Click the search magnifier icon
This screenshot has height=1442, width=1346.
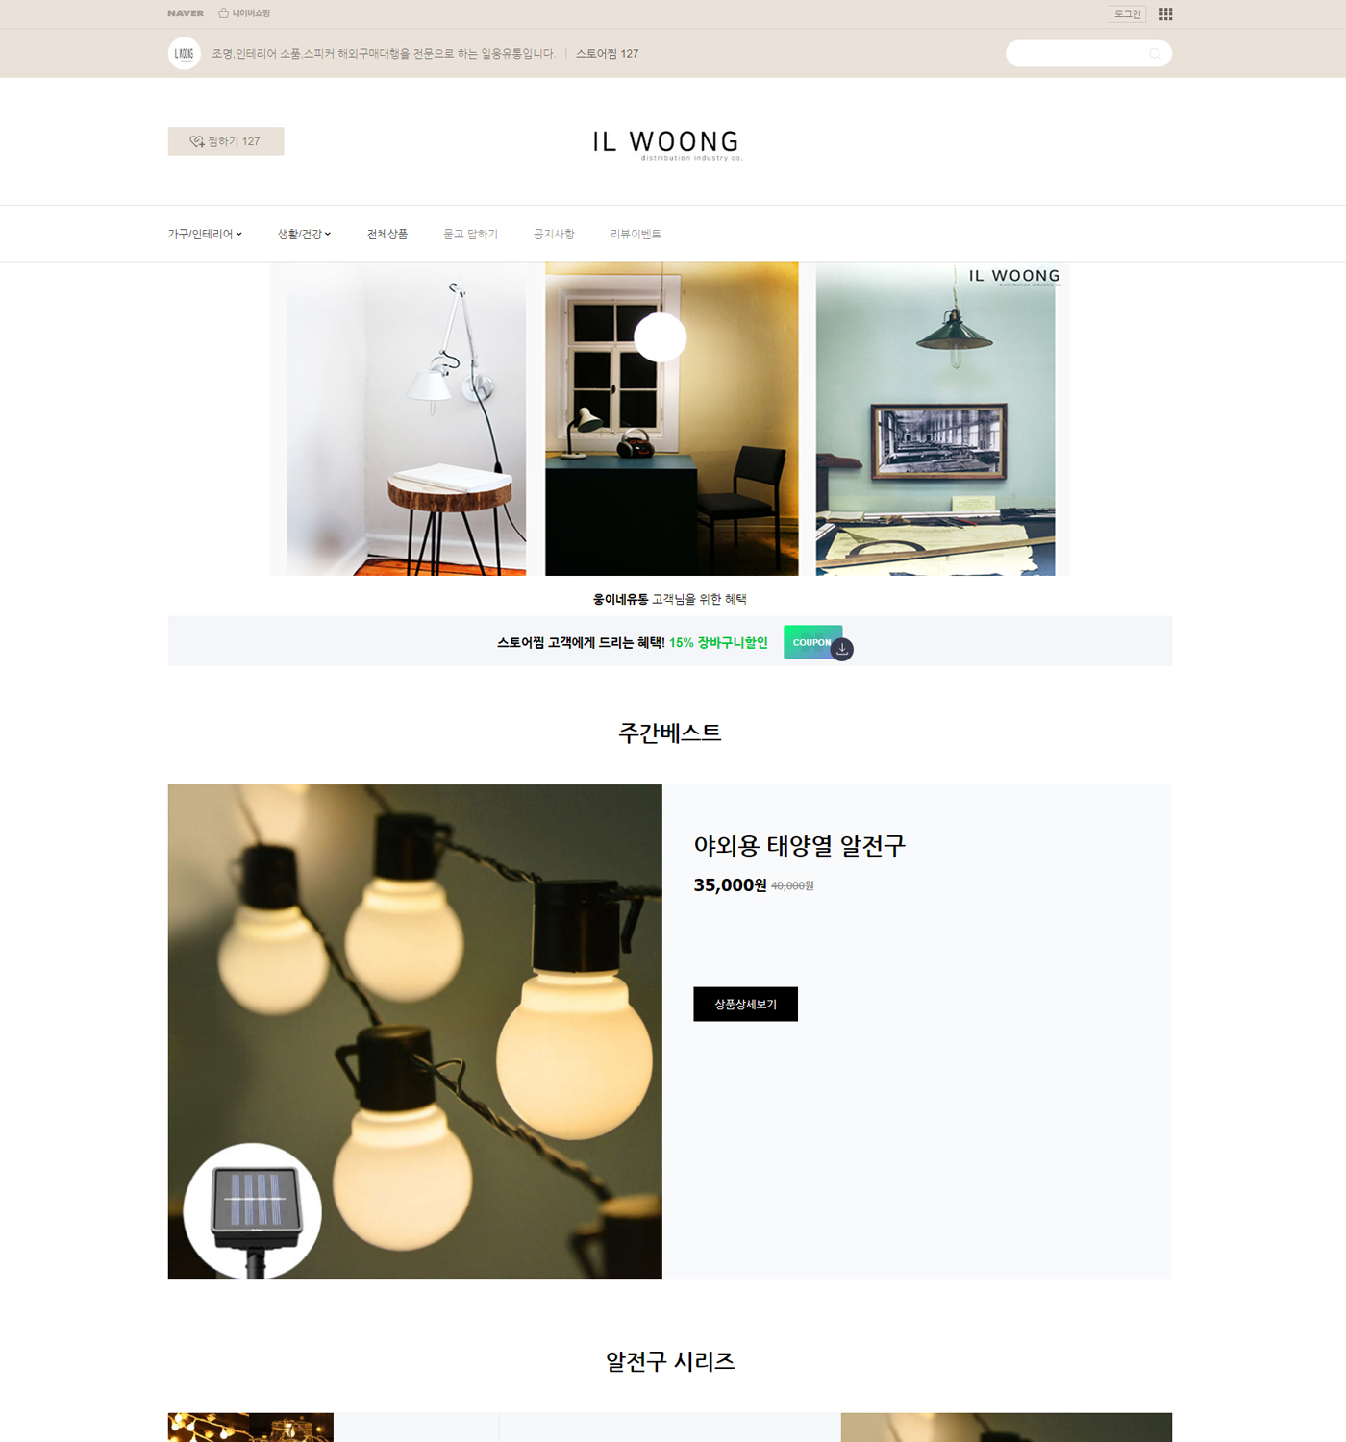click(1155, 54)
